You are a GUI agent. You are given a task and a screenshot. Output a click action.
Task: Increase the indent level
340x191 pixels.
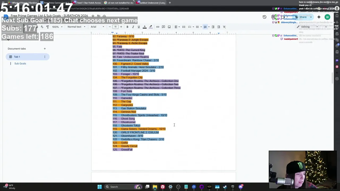pos(219,27)
